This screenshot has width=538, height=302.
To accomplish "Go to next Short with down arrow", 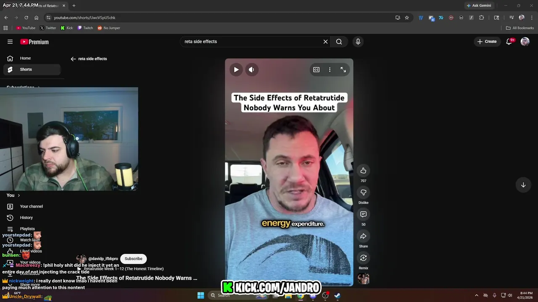I will pos(523,185).
